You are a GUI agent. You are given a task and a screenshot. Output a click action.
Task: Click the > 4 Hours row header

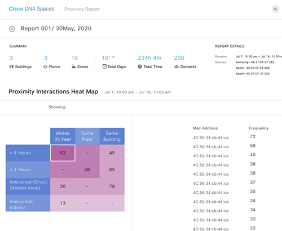pos(28,153)
